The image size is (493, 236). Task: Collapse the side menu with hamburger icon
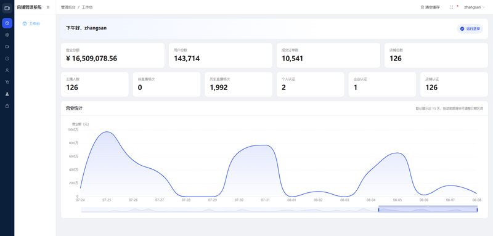click(x=48, y=7)
